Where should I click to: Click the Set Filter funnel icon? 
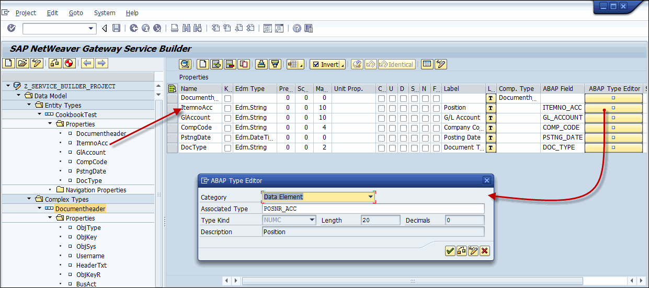tap(275, 64)
